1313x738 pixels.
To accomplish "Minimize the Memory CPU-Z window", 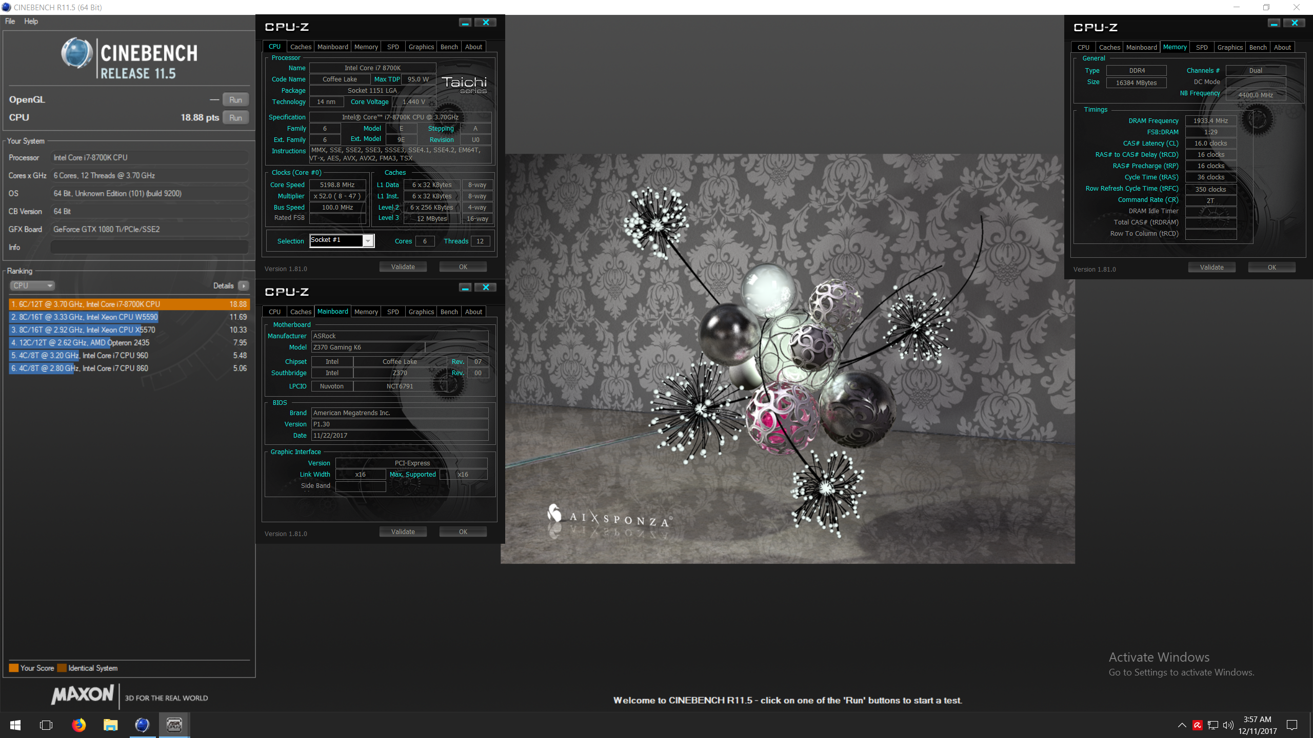I will click(1274, 23).
